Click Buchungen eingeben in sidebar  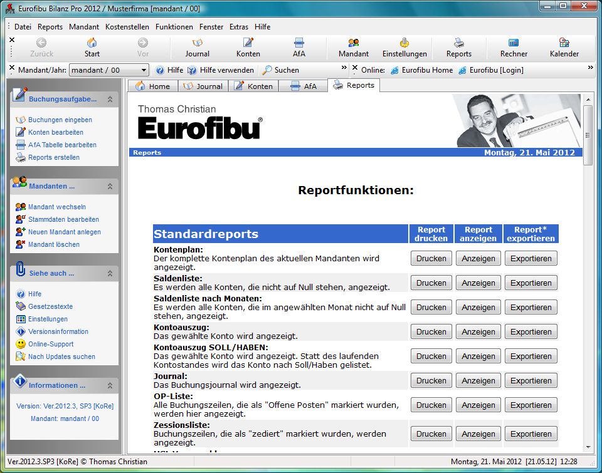54,120
